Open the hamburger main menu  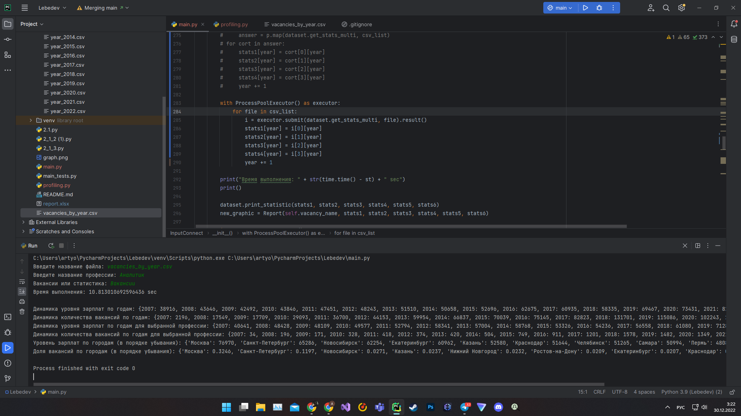pyautogui.click(x=24, y=8)
